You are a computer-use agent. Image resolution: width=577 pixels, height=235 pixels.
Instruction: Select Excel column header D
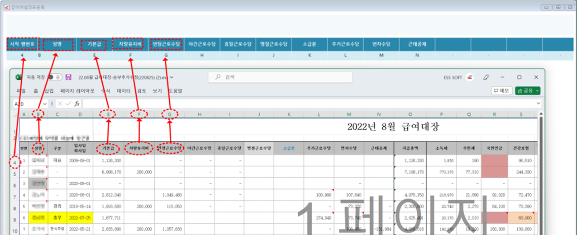(80, 115)
